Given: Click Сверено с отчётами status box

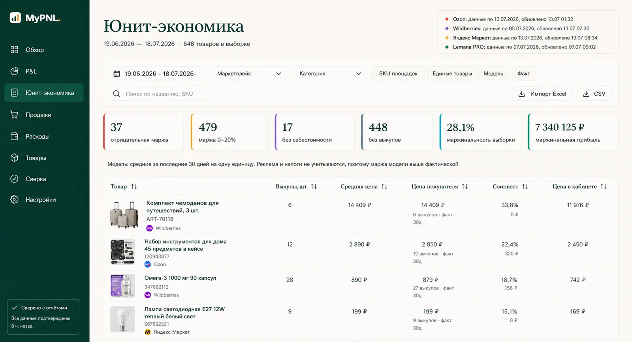Looking at the screenshot, I should (x=43, y=317).
